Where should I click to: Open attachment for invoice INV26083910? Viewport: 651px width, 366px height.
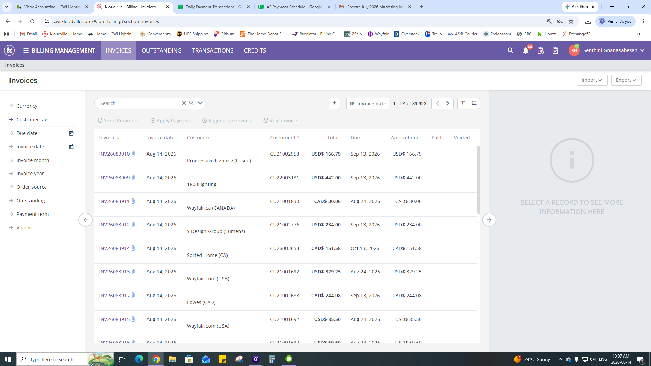coord(133,154)
